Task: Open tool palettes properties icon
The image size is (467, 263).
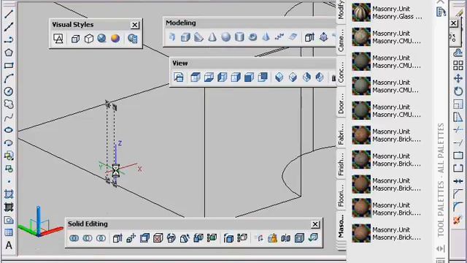Action: (441, 260)
